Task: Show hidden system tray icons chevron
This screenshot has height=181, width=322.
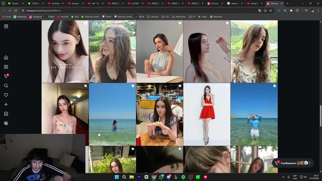Action: (x=283, y=177)
